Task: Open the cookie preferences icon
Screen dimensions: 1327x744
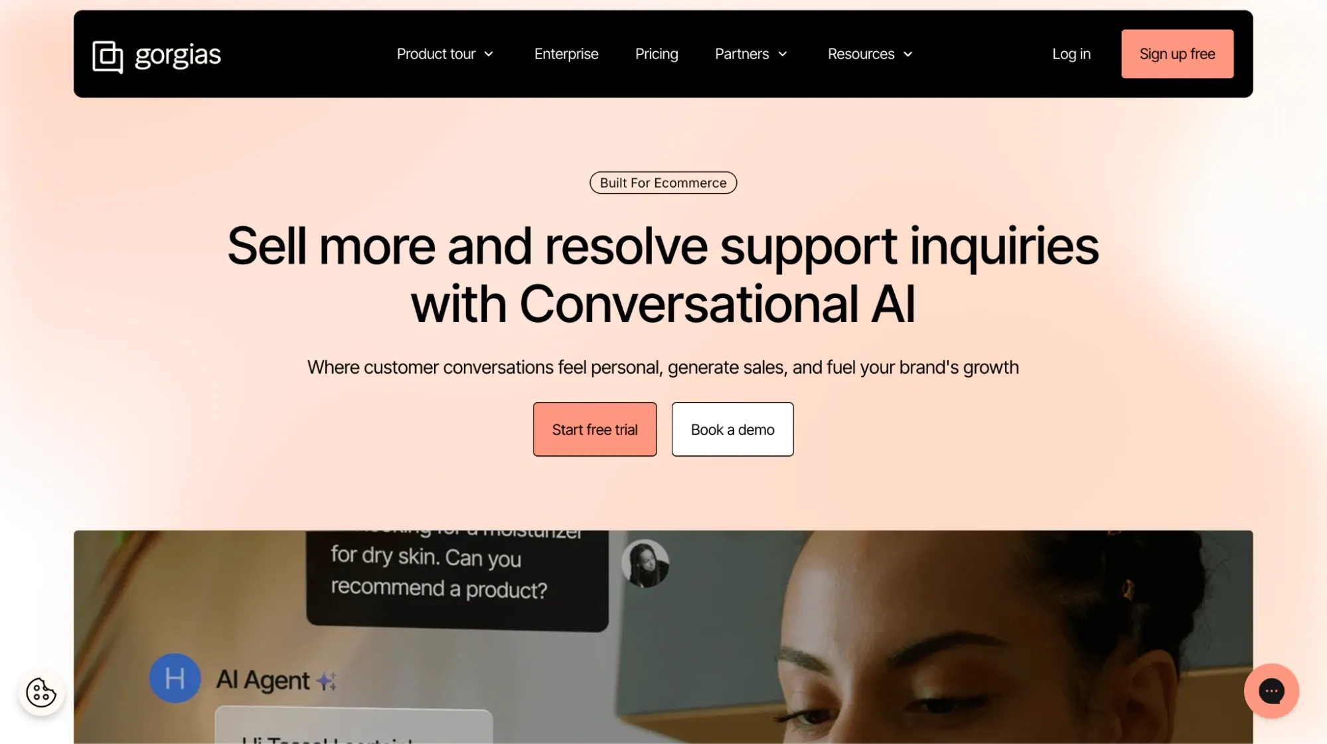Action: coord(41,693)
